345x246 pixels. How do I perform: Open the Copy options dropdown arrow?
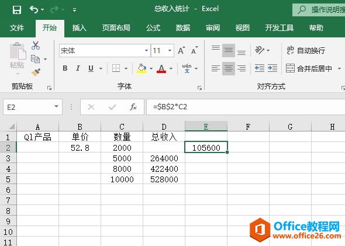tap(45, 59)
